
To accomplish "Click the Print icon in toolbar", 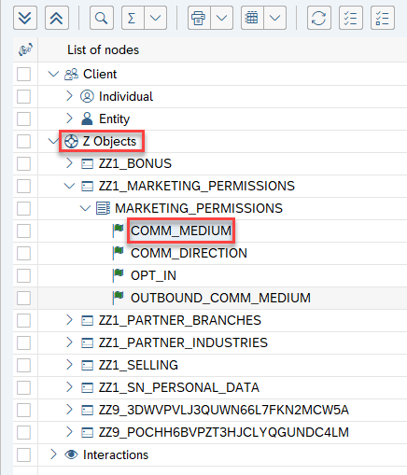I will [199, 18].
